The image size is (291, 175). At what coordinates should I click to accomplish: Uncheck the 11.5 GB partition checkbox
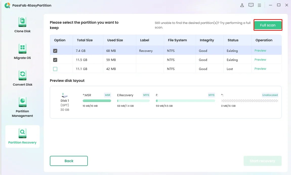click(55, 60)
